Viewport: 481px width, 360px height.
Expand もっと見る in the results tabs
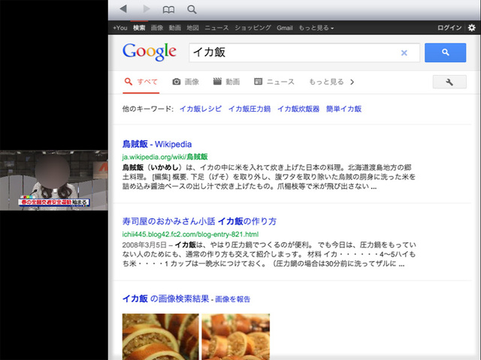331,82
